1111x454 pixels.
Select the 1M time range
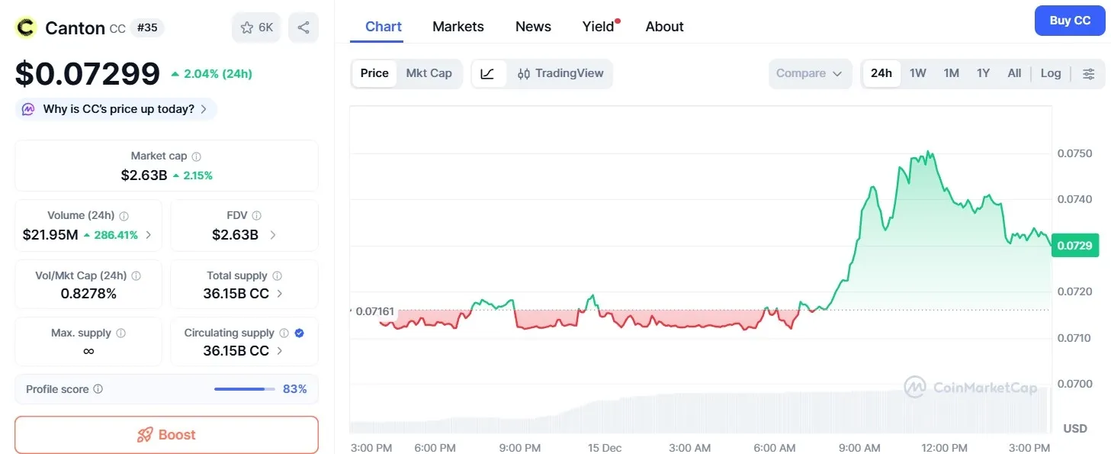pyautogui.click(x=951, y=73)
